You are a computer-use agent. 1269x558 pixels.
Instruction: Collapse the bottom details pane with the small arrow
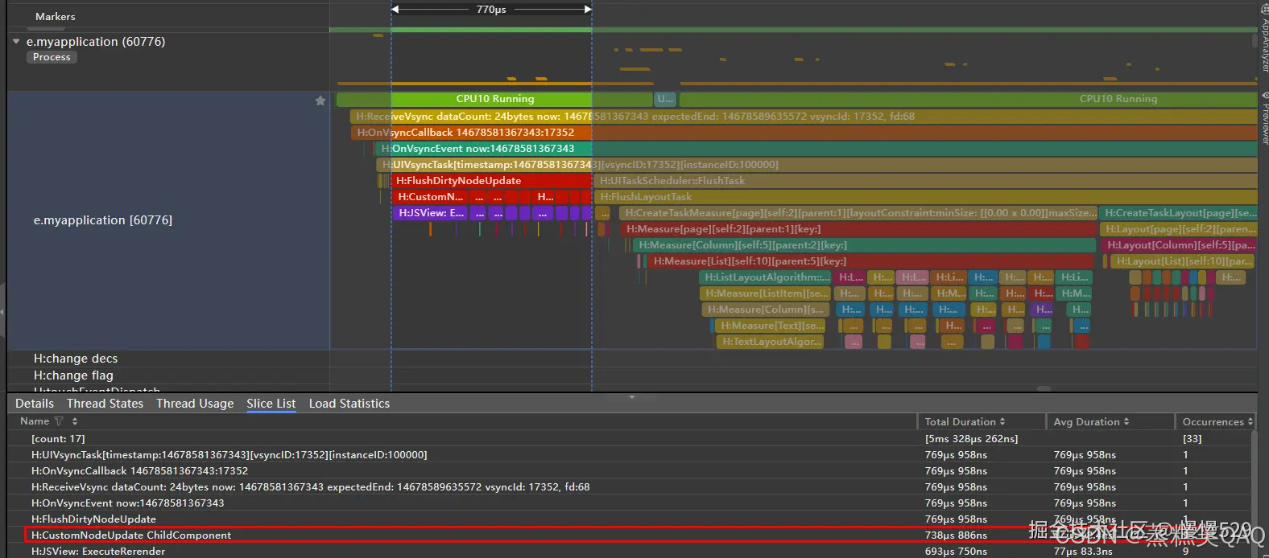point(632,396)
